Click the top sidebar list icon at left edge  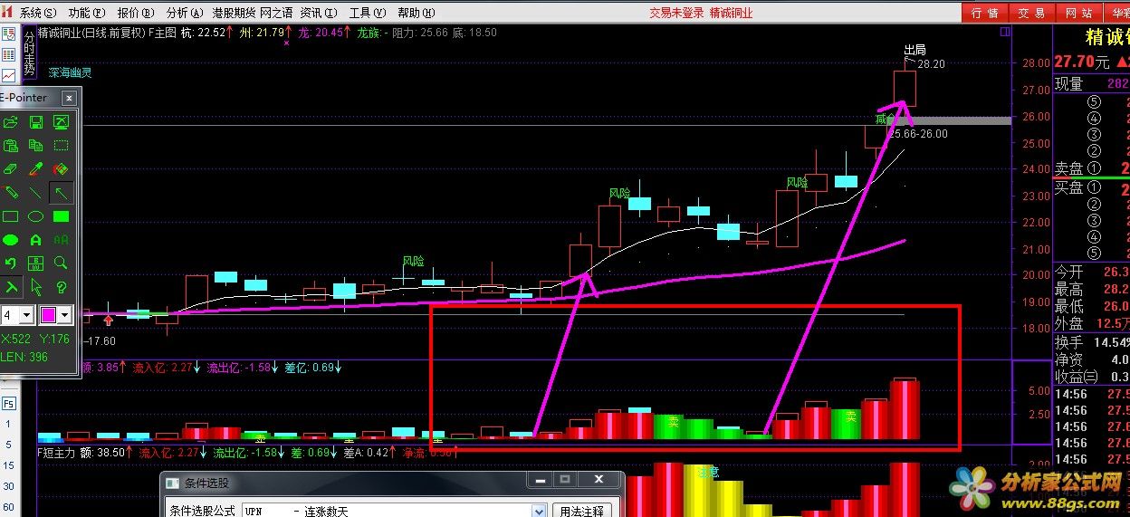tap(8, 34)
